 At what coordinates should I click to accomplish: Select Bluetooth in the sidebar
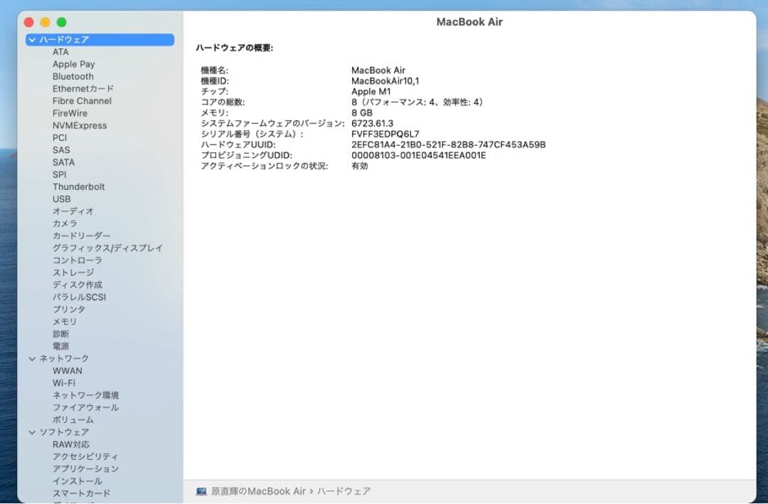point(73,76)
